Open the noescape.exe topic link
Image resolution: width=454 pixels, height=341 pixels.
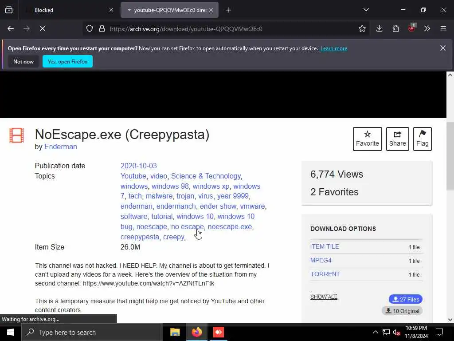(230, 226)
